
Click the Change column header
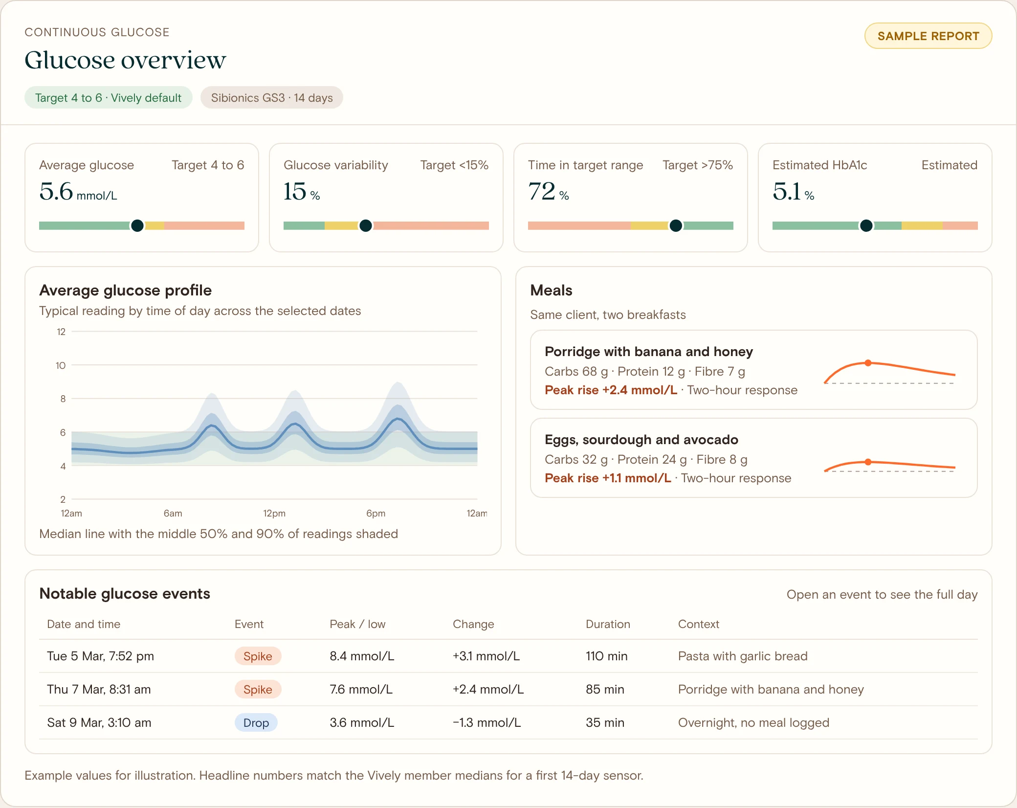click(473, 624)
